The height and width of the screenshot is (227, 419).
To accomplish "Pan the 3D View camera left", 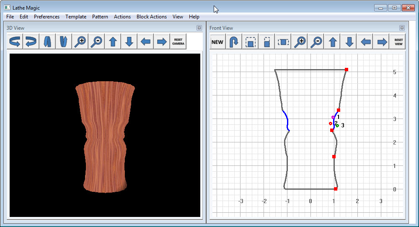I will 145,41.
